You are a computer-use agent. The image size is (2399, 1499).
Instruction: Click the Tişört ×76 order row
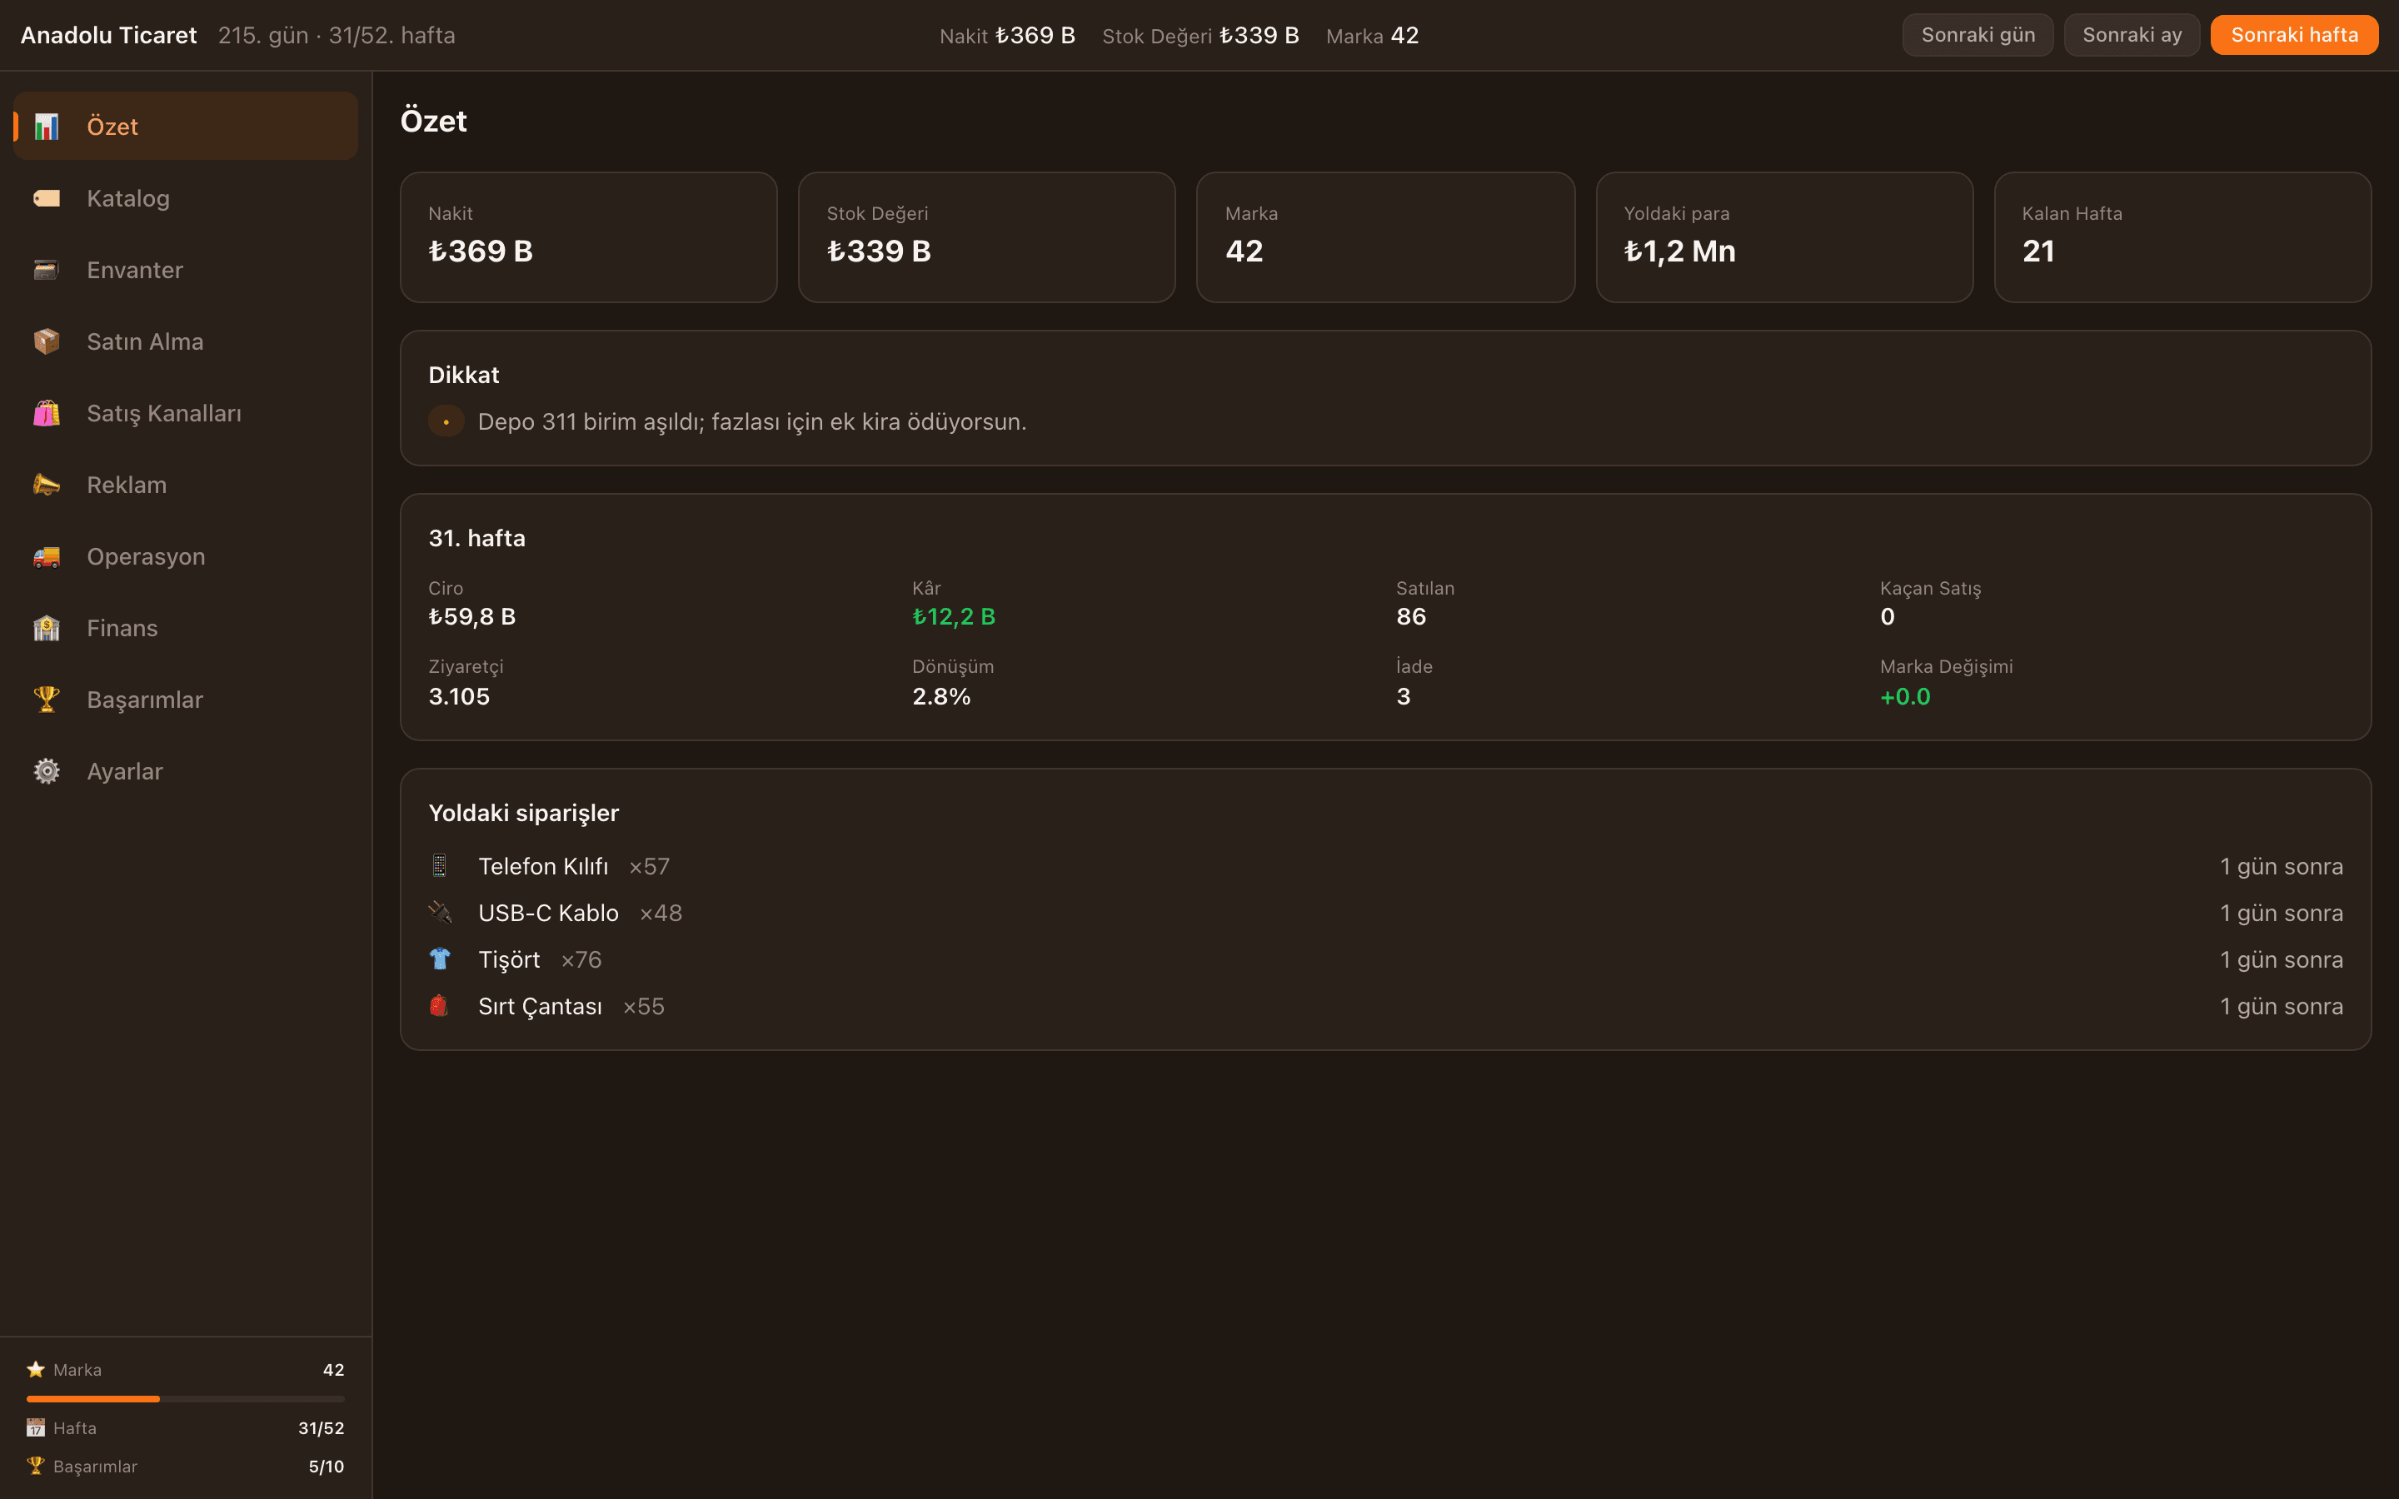tap(1386, 959)
